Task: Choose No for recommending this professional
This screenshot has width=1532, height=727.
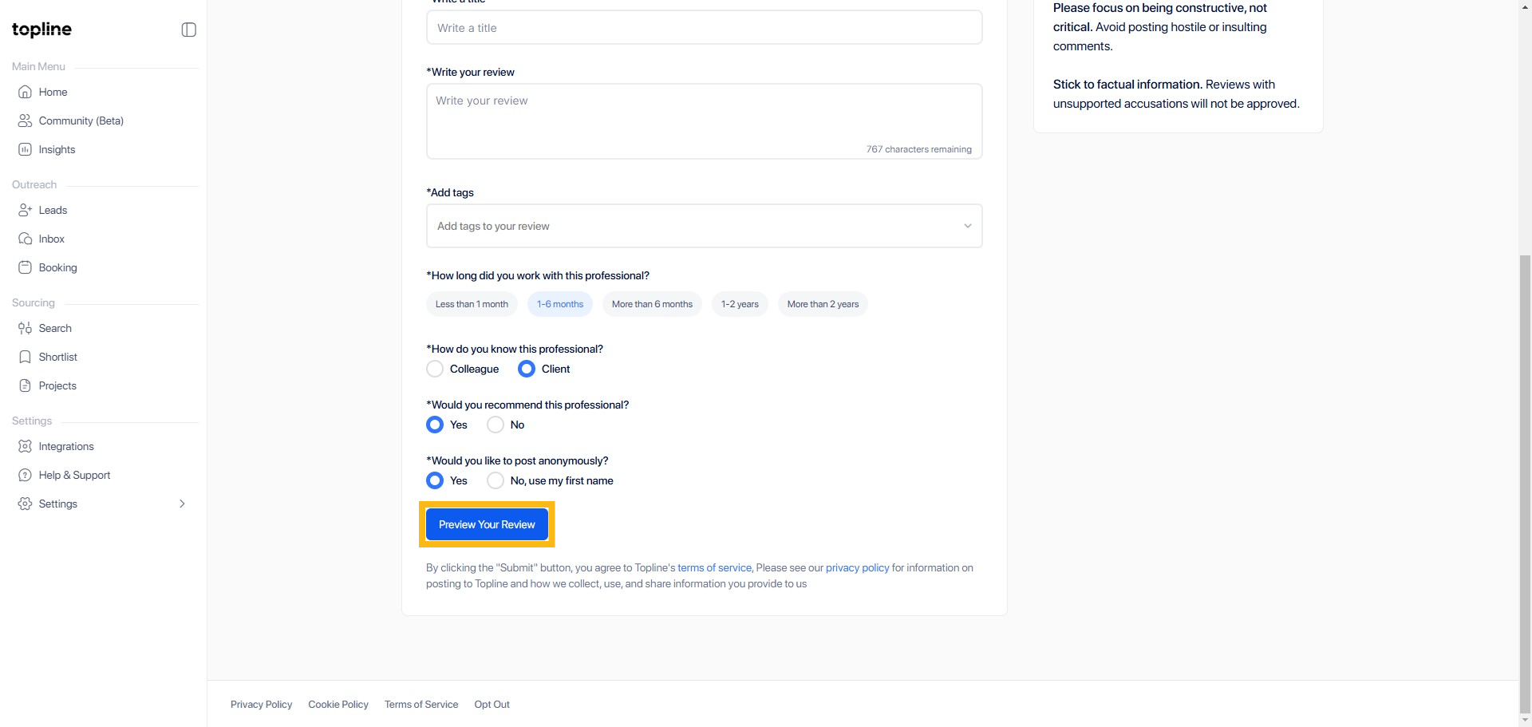Action: click(496, 425)
